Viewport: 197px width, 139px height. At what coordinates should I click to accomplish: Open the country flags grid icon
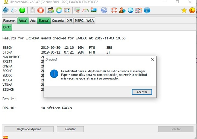tap(139, 10)
